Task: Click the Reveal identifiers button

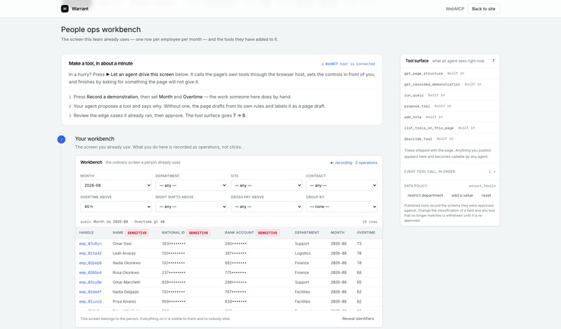Action: pos(358,319)
